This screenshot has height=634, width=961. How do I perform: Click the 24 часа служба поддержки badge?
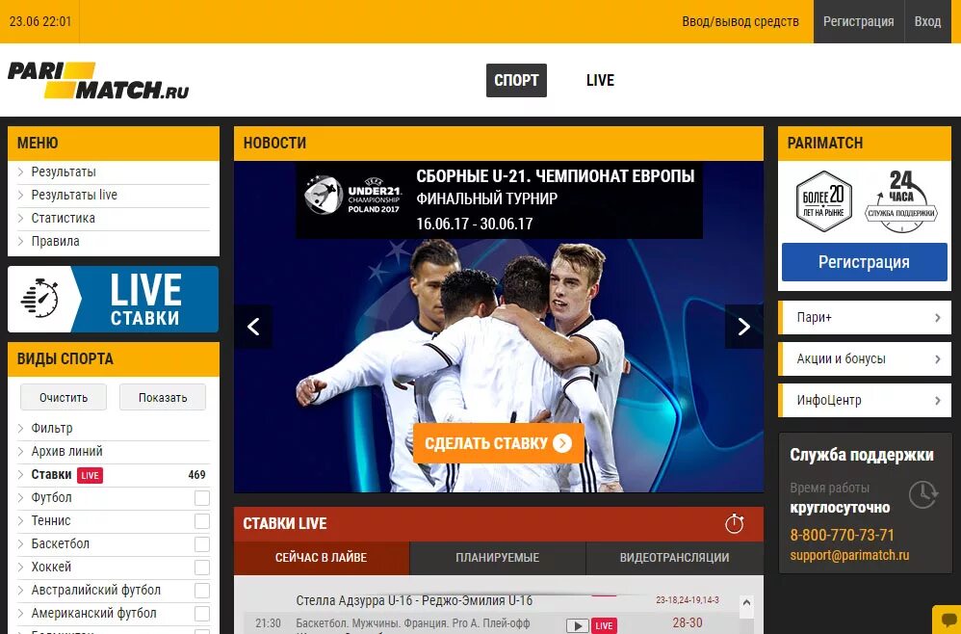pyautogui.click(x=901, y=201)
